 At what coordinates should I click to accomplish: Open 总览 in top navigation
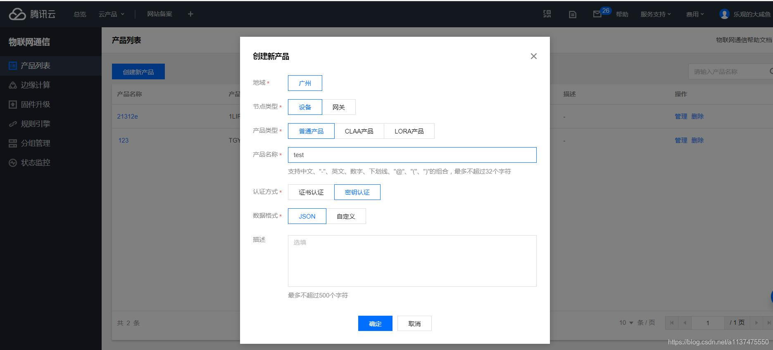(80, 14)
